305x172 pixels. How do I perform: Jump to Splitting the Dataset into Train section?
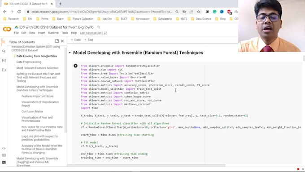38,77
